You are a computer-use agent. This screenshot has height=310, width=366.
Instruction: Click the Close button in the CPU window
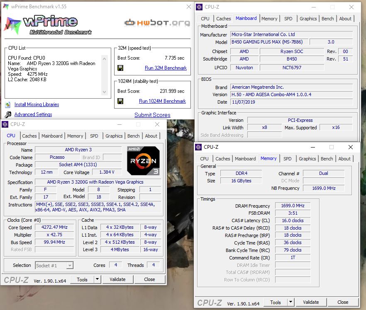coord(149,279)
